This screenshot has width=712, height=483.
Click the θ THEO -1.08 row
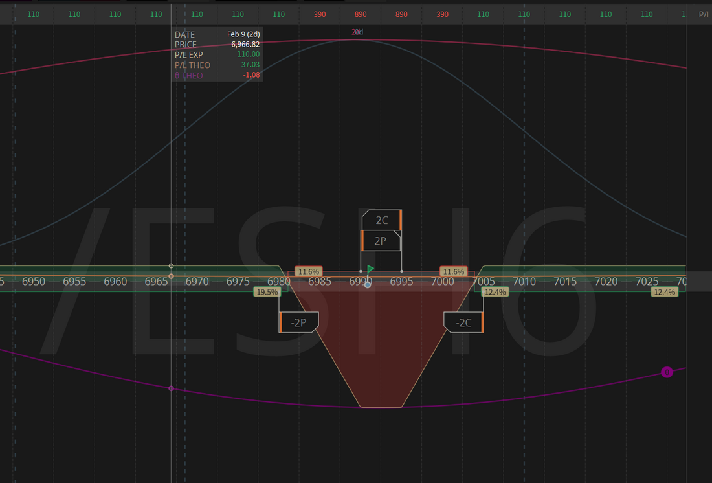tap(217, 76)
